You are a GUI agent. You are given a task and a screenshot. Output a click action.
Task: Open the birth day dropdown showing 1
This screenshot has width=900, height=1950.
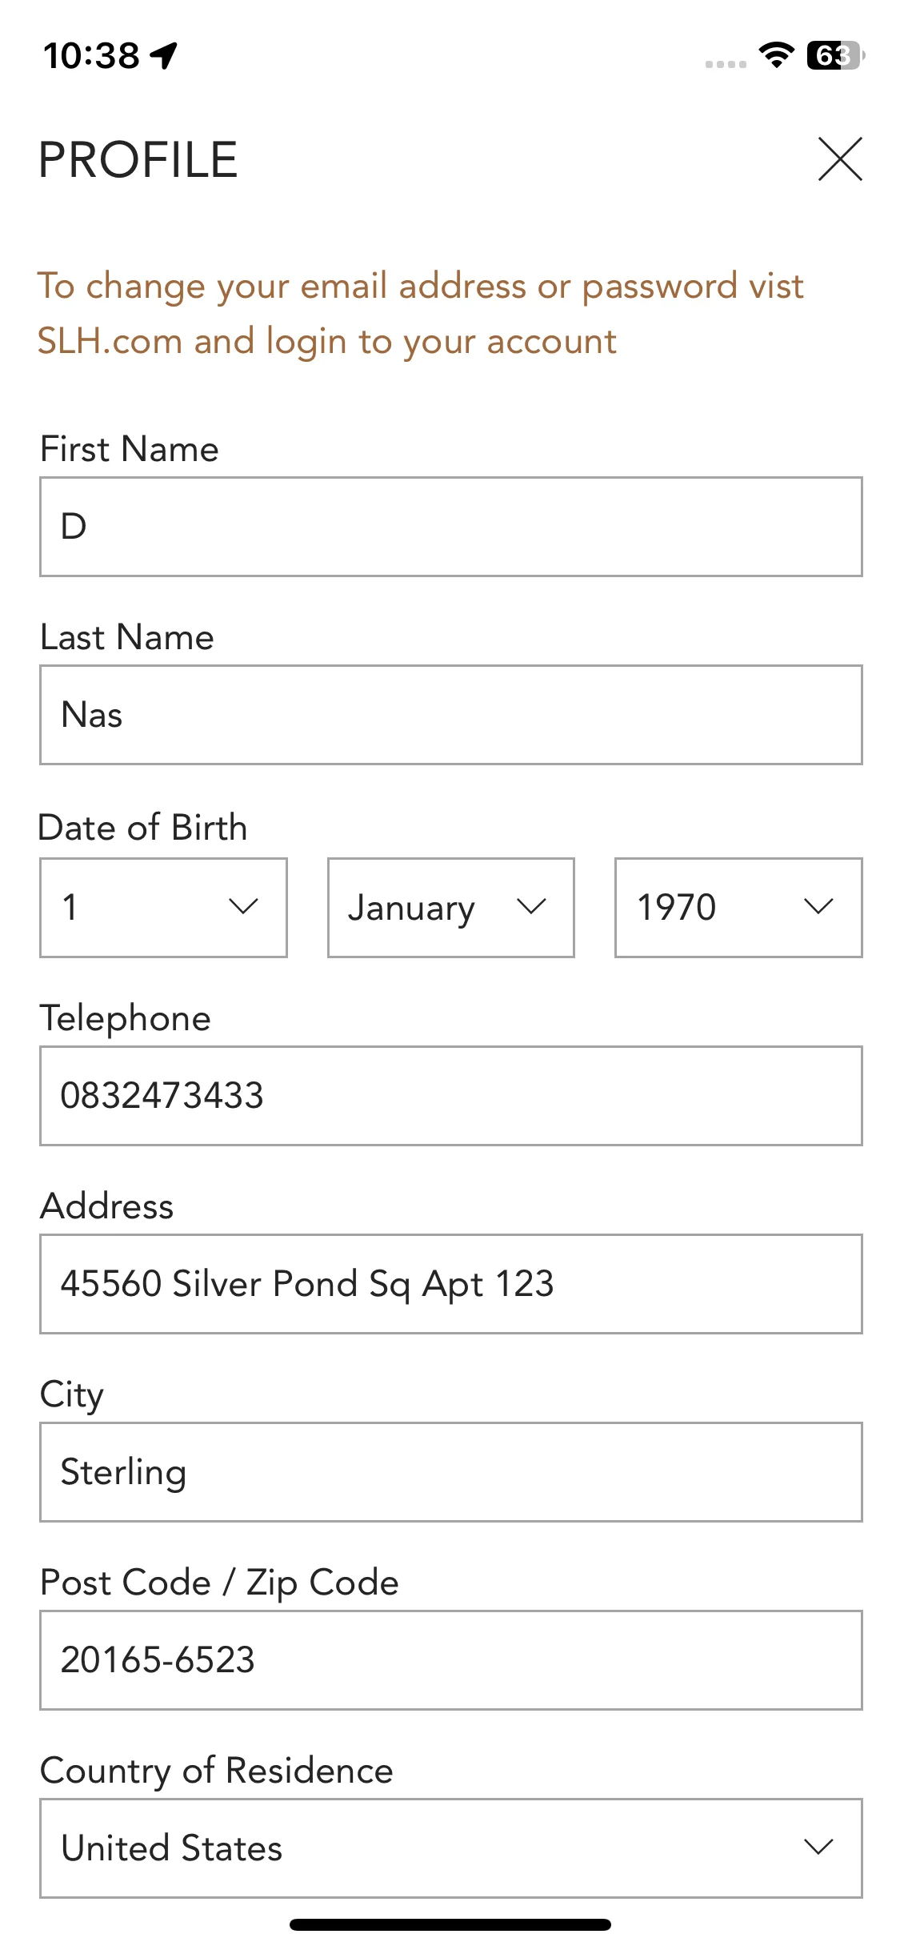[x=163, y=907]
